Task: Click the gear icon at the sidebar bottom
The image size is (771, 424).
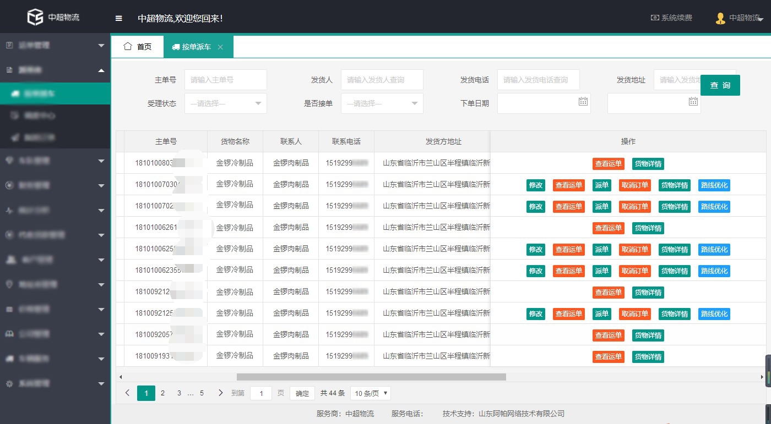Action: (x=9, y=383)
